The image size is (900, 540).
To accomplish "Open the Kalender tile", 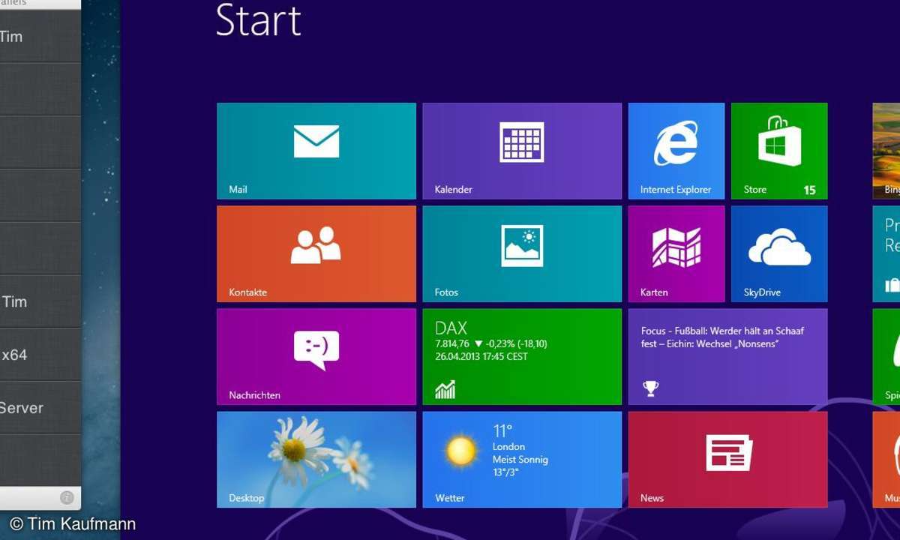I will click(522, 151).
